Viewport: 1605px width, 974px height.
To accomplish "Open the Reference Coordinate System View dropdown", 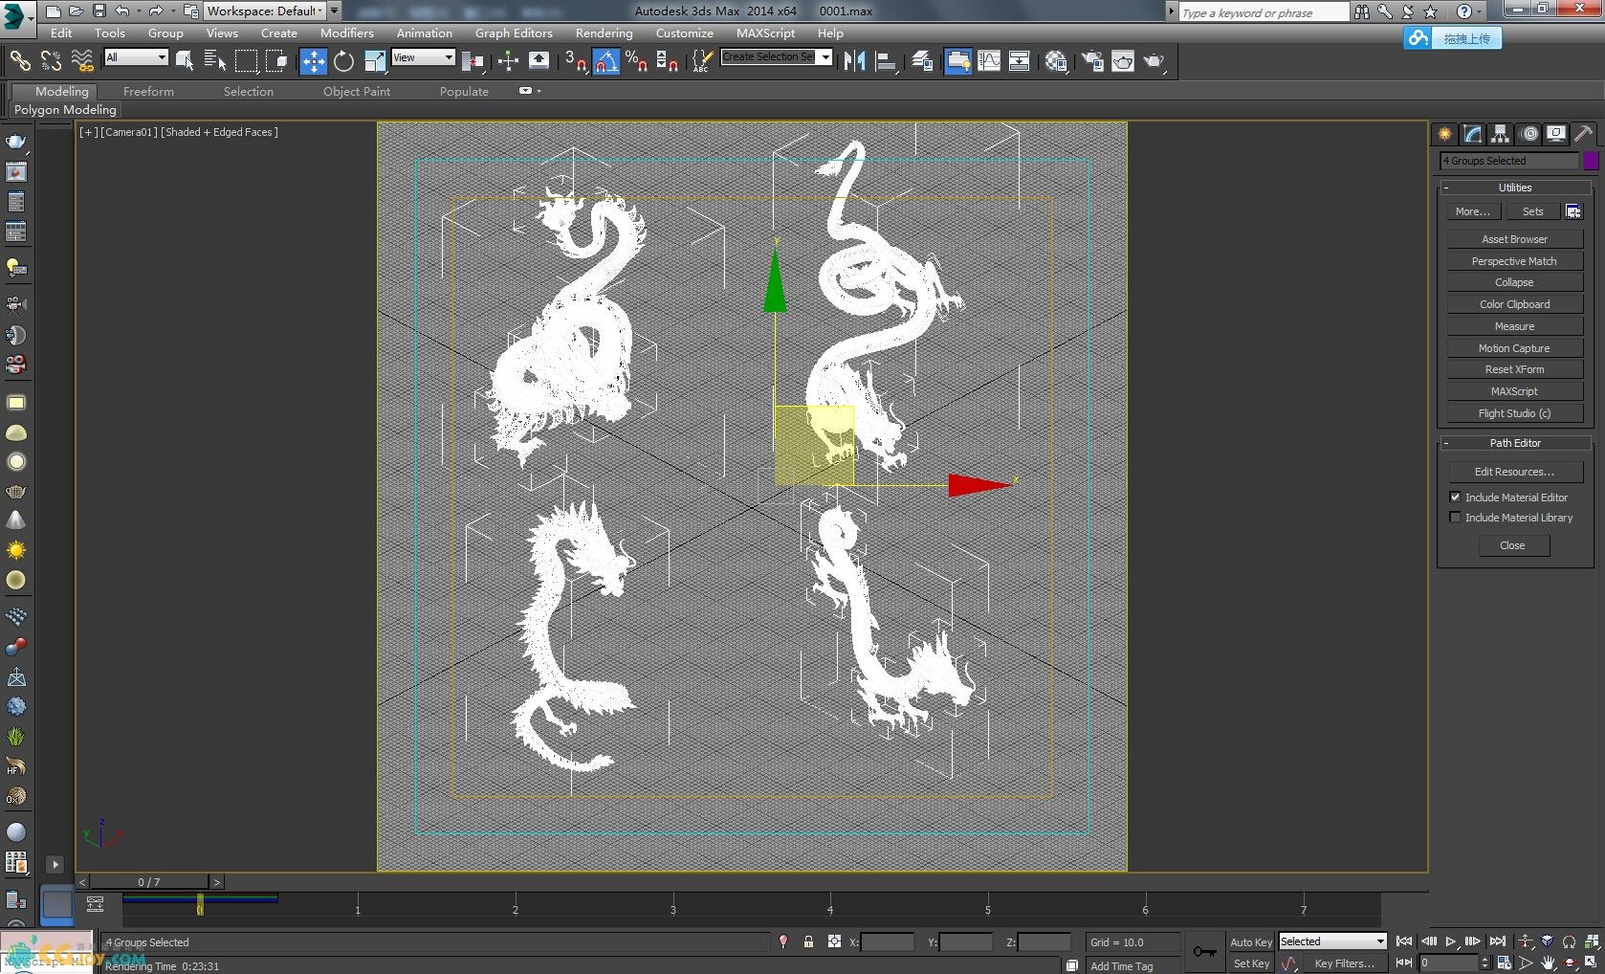I will point(423,57).
